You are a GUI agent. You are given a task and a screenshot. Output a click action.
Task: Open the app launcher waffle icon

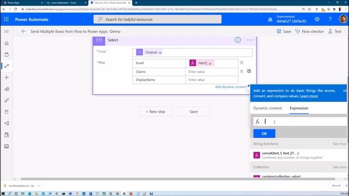point(6,20)
